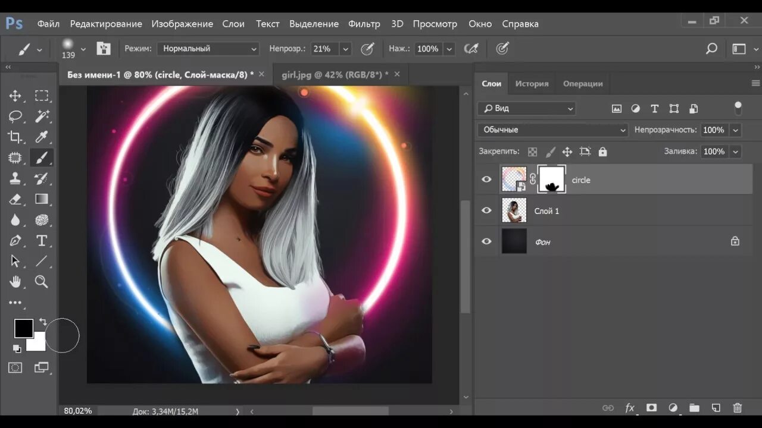The width and height of the screenshot is (762, 428).
Task: Select the Brush tool in toolbar
Action: coord(42,158)
